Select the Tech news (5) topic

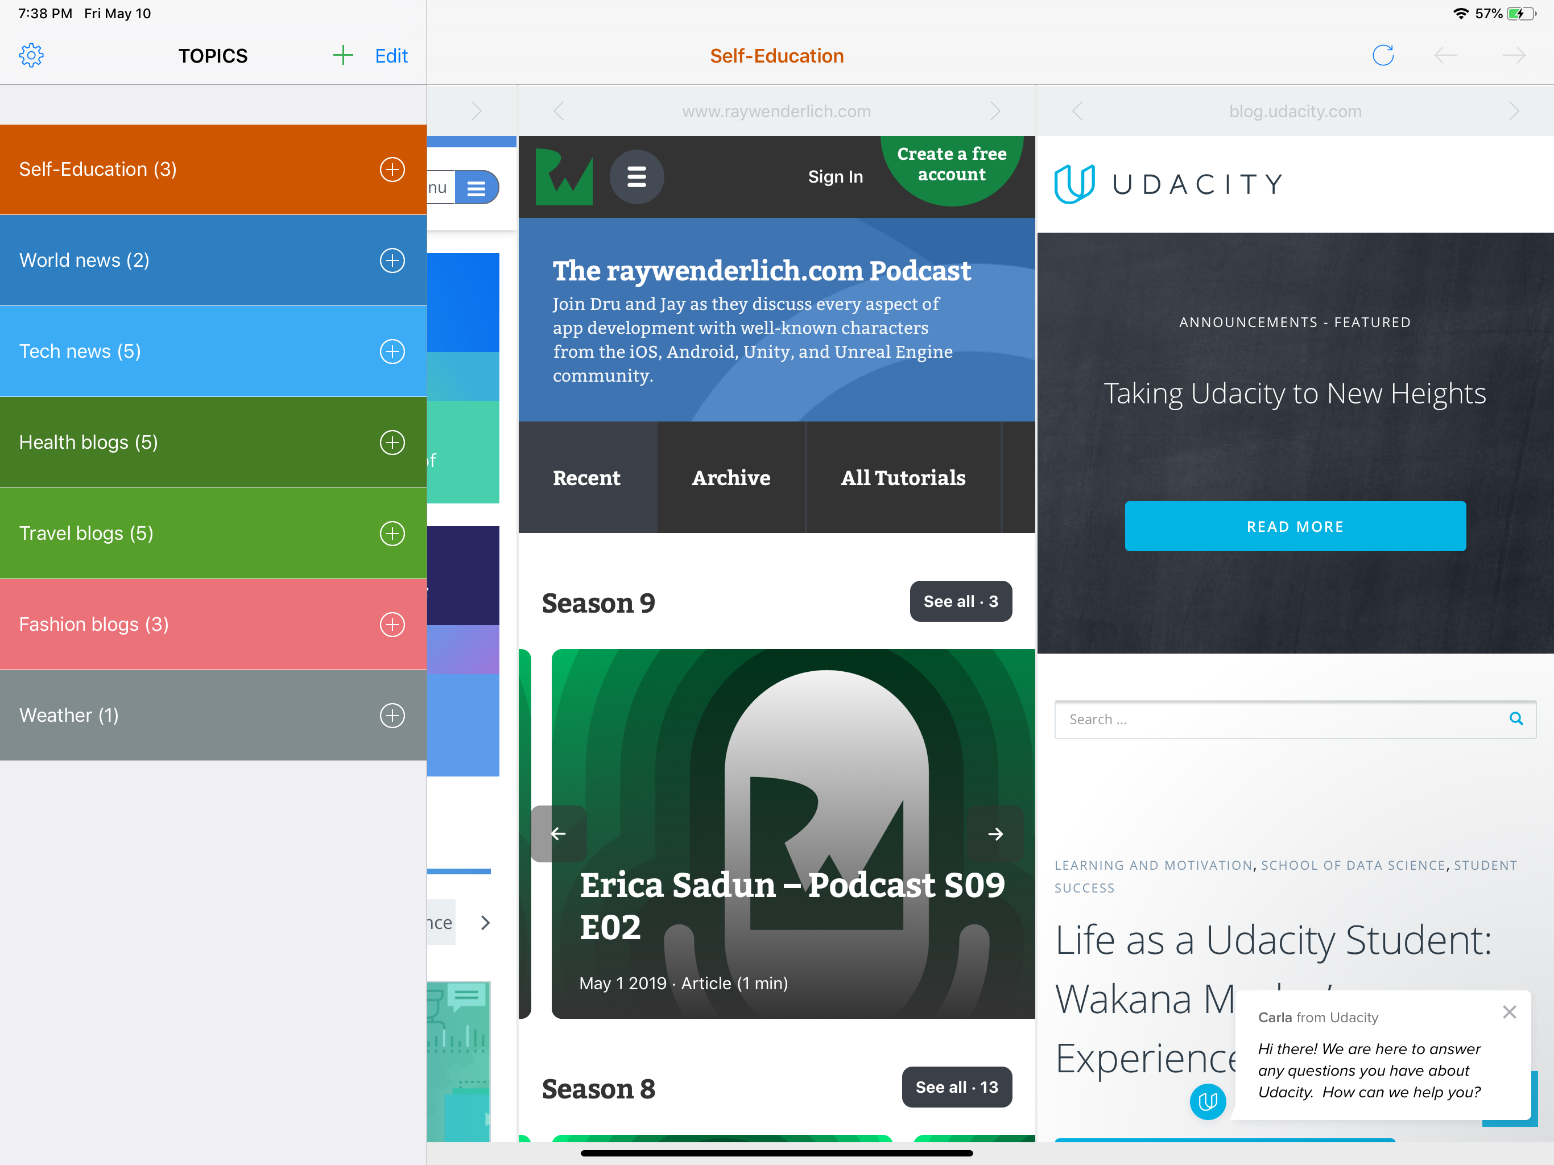click(213, 352)
